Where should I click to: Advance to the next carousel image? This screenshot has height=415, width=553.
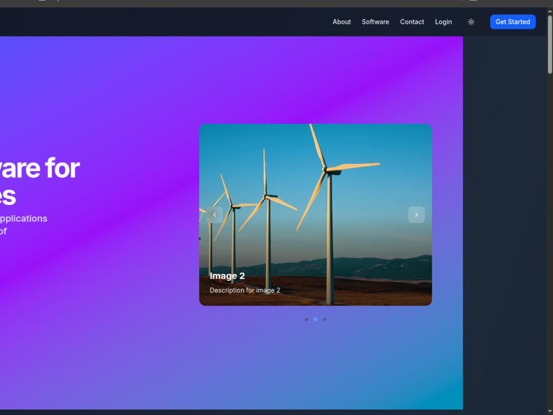tap(416, 215)
